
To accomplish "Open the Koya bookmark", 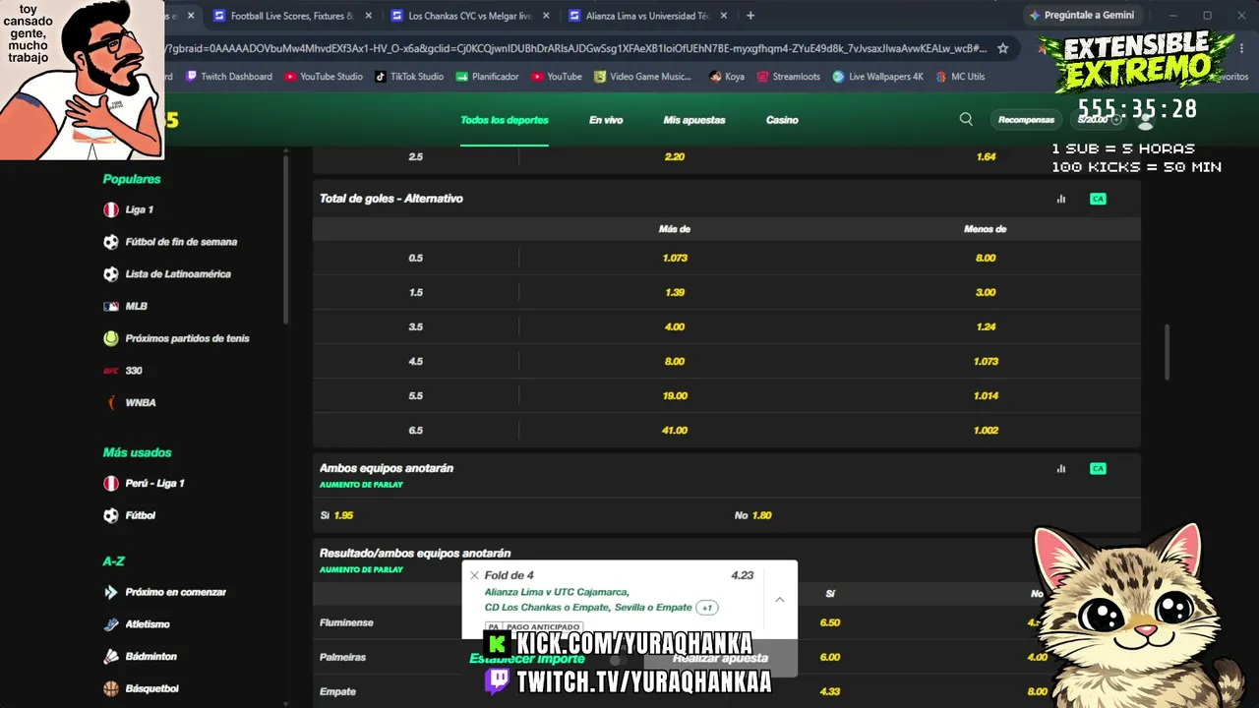I will click(x=727, y=77).
